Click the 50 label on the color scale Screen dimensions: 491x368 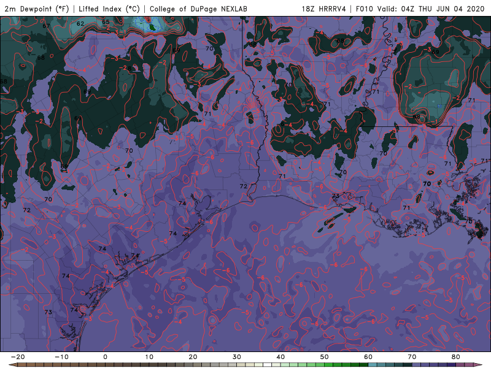325,357
